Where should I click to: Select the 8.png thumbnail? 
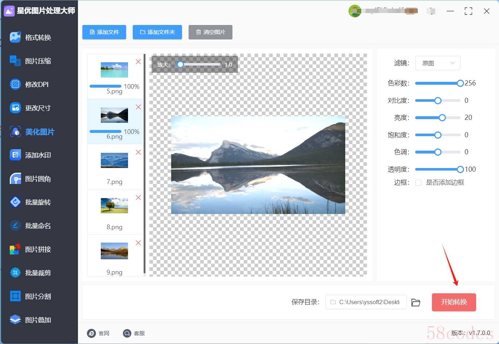(114, 206)
